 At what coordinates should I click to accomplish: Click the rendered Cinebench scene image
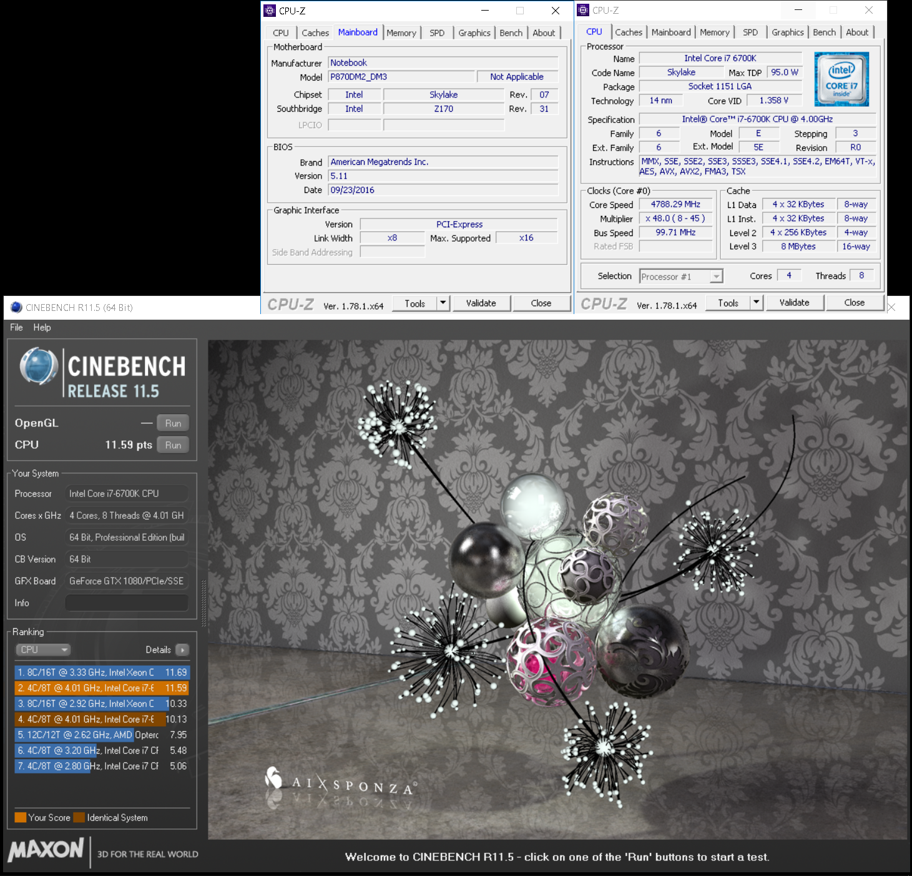pyautogui.click(x=557, y=589)
